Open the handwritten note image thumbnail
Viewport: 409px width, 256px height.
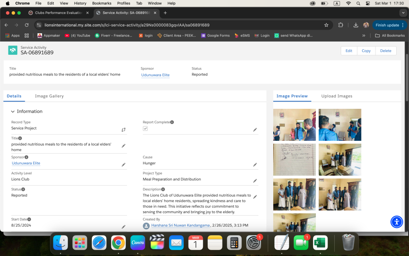click(x=294, y=160)
